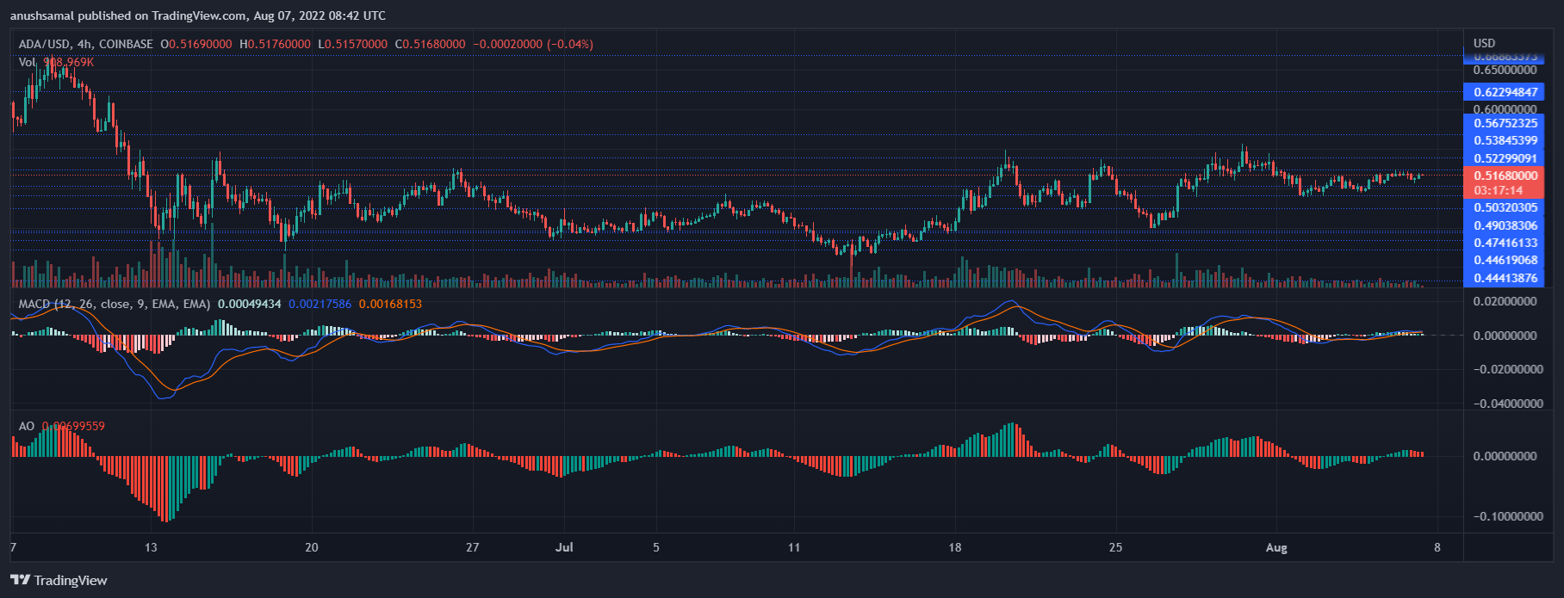The image size is (1564, 598).
Task: Click the 0.56752325 price level label
Action: click(1505, 123)
